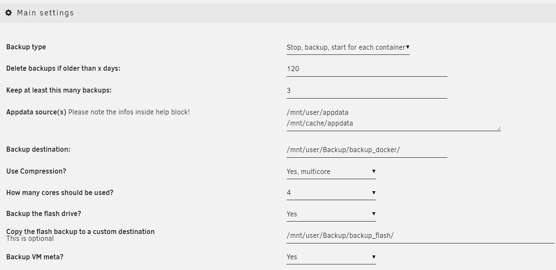Click the Backup destination path field

367,150
